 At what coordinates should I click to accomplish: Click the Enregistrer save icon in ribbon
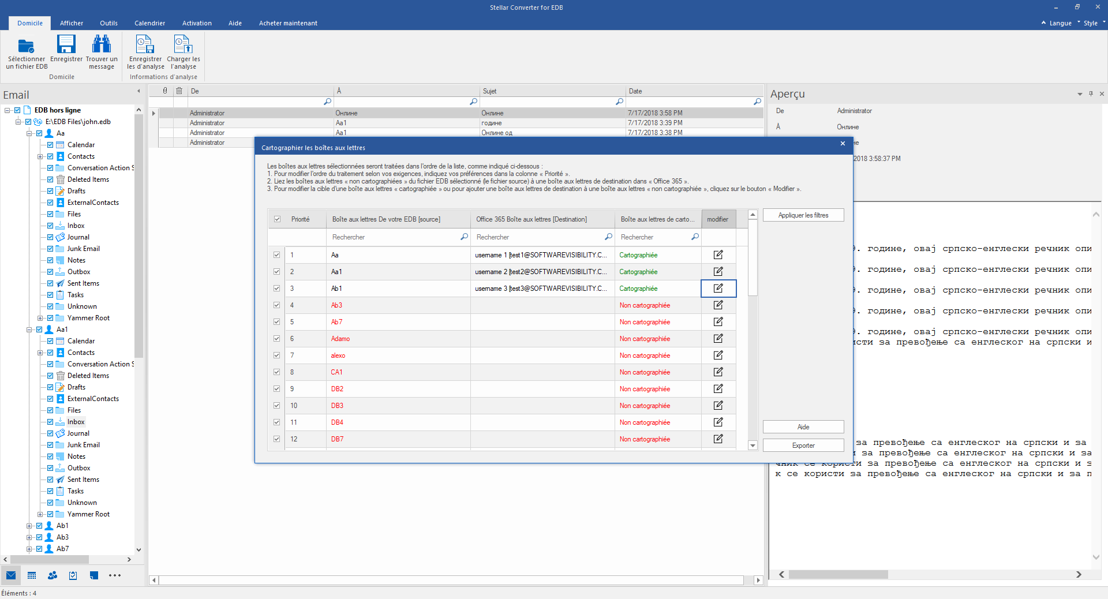click(66, 44)
